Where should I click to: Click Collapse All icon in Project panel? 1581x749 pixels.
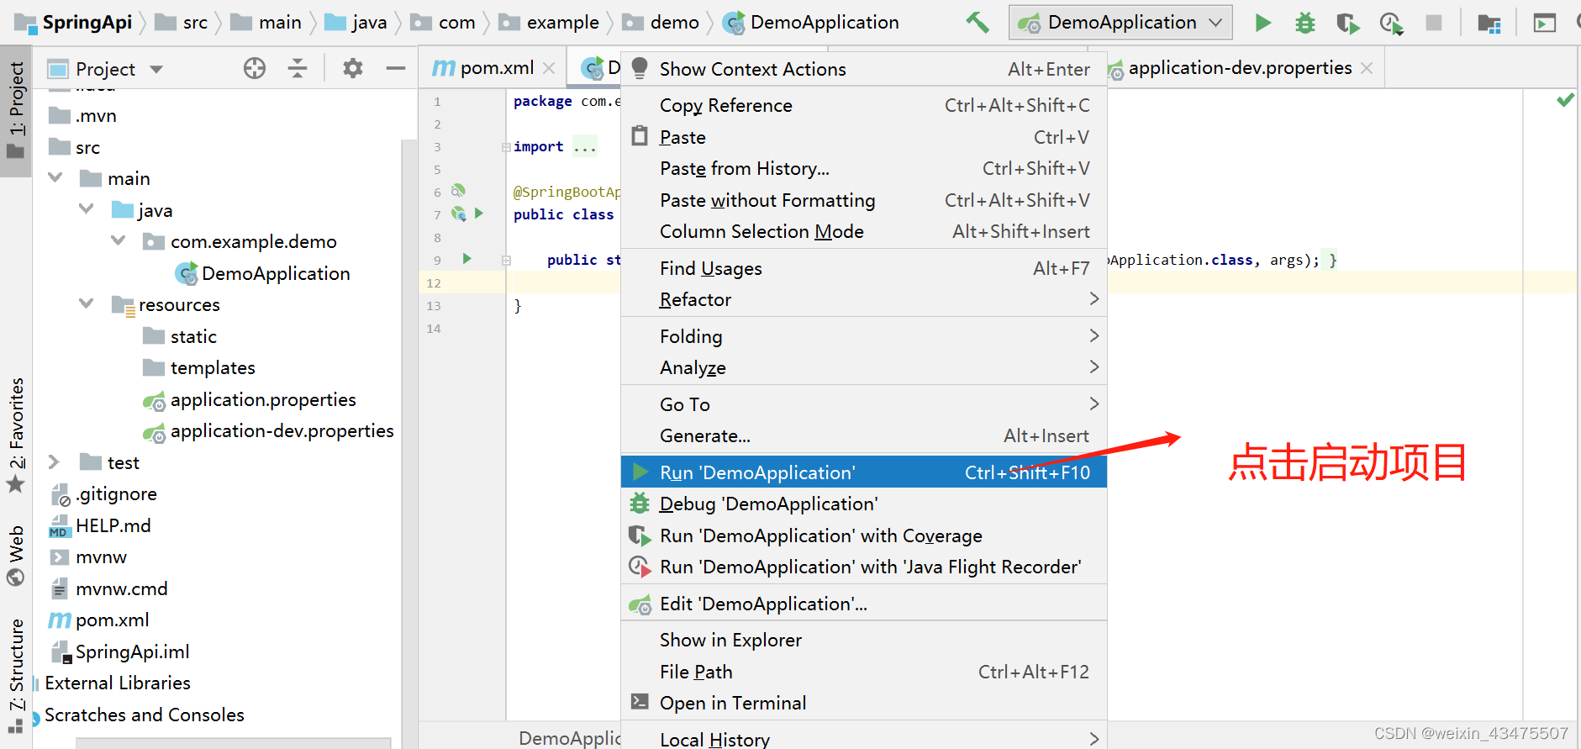pyautogui.click(x=298, y=68)
